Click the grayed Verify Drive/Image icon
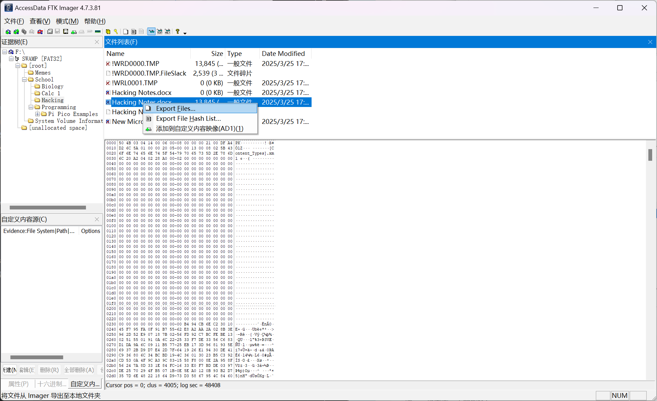Image resolution: width=657 pixels, height=401 pixels. click(89, 32)
